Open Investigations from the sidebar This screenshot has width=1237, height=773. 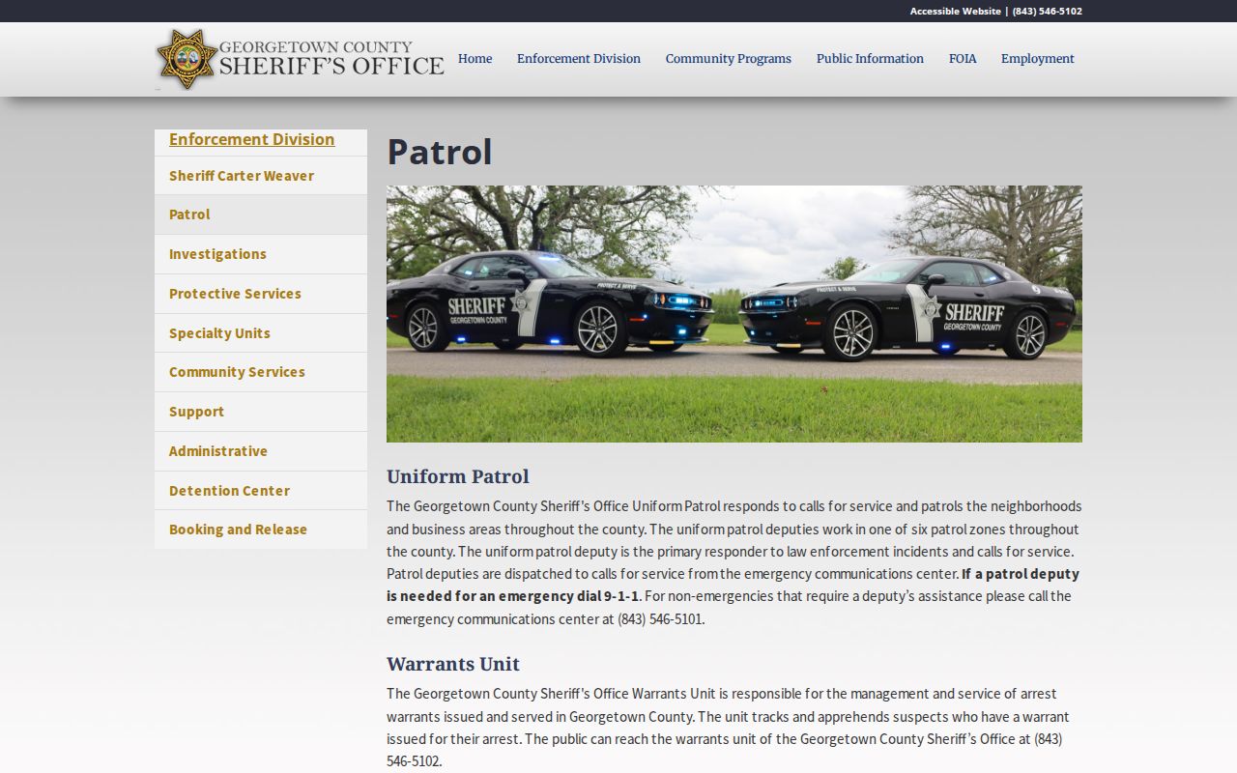[x=261, y=254]
